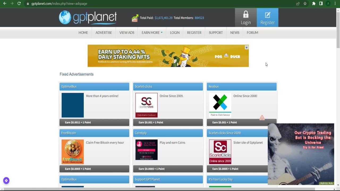Click the "Play and earn Coins" text
Viewport: 340px width, 191px height.
pyautogui.click(x=172, y=142)
